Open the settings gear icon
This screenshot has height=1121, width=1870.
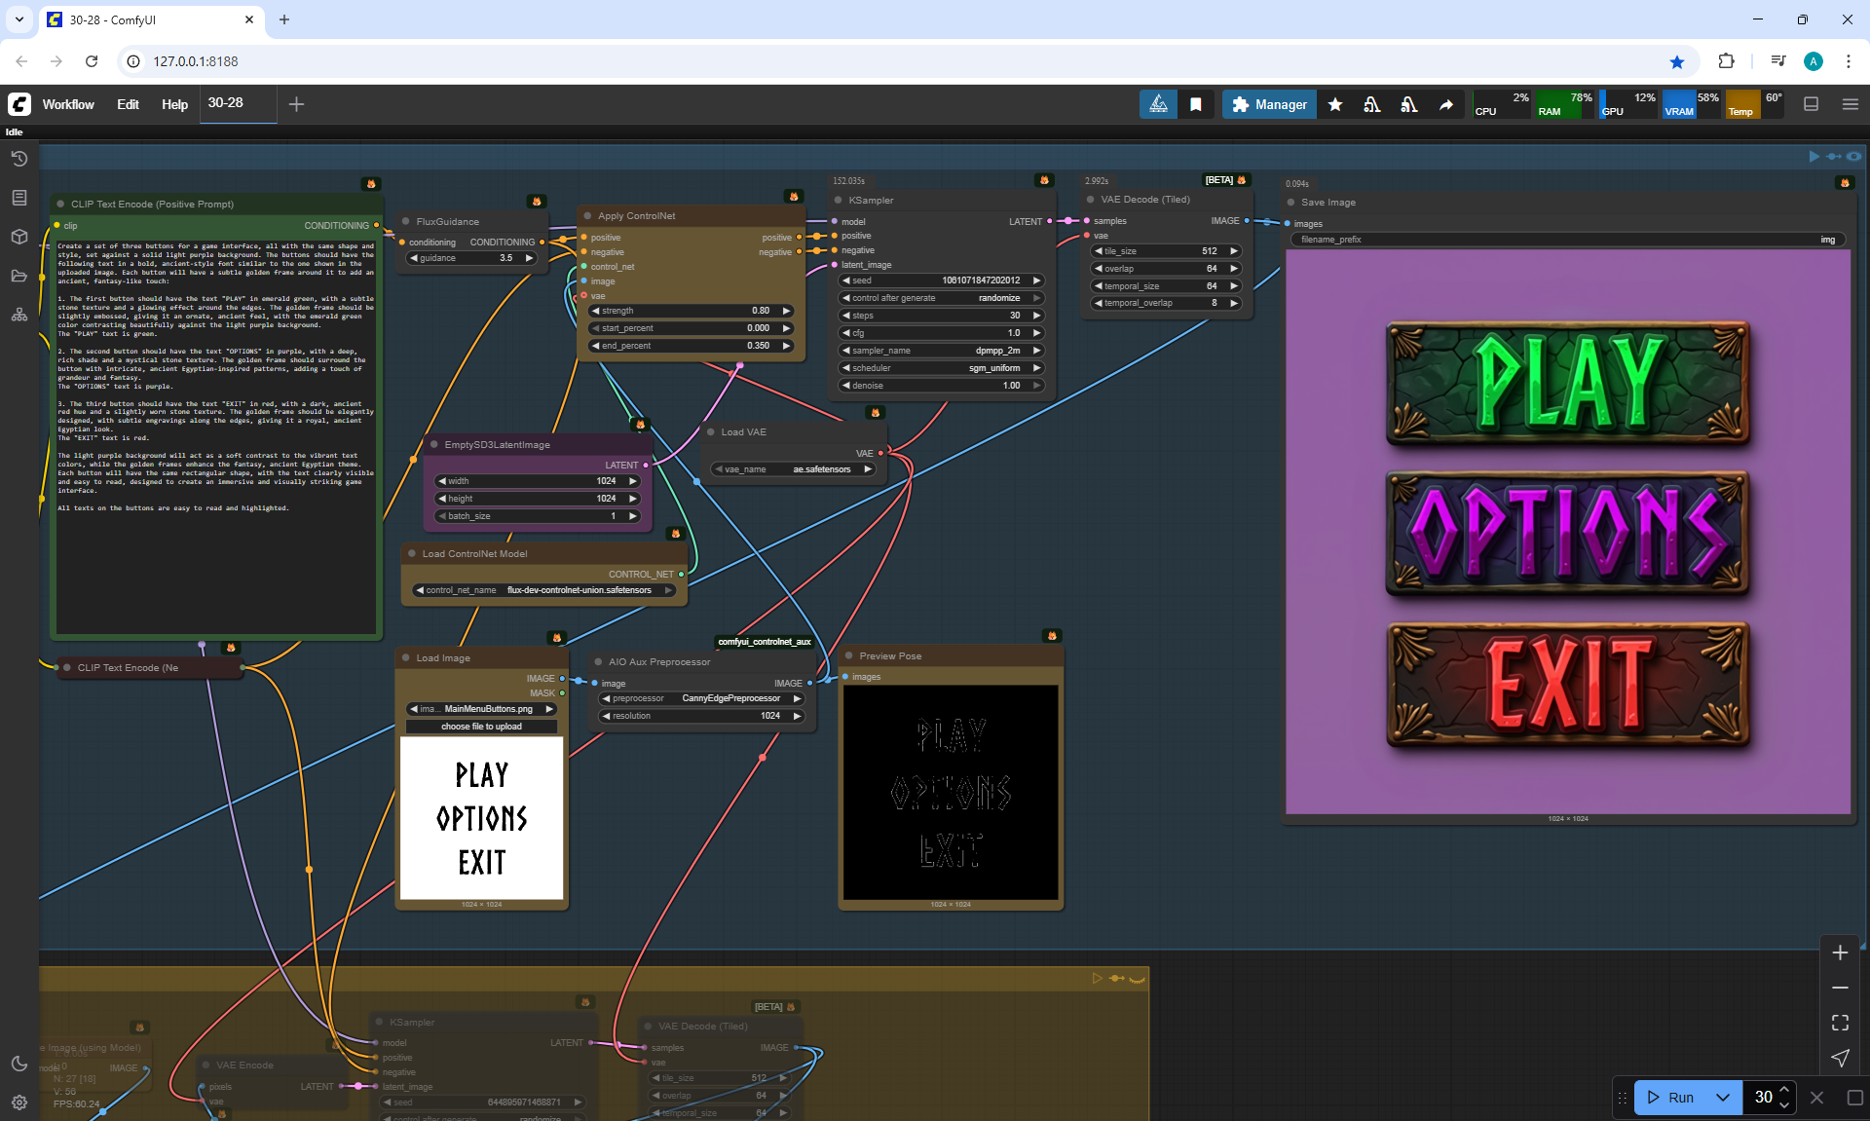click(19, 1102)
